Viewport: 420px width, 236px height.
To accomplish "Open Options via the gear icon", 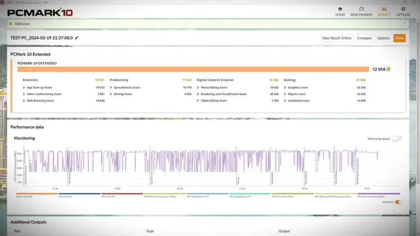I will (403, 11).
